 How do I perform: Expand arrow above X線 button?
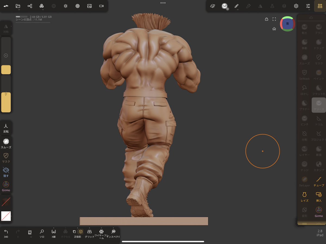point(54,228)
